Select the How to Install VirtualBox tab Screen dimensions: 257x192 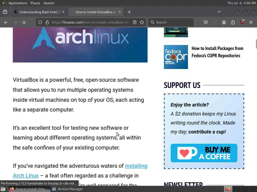96,12
